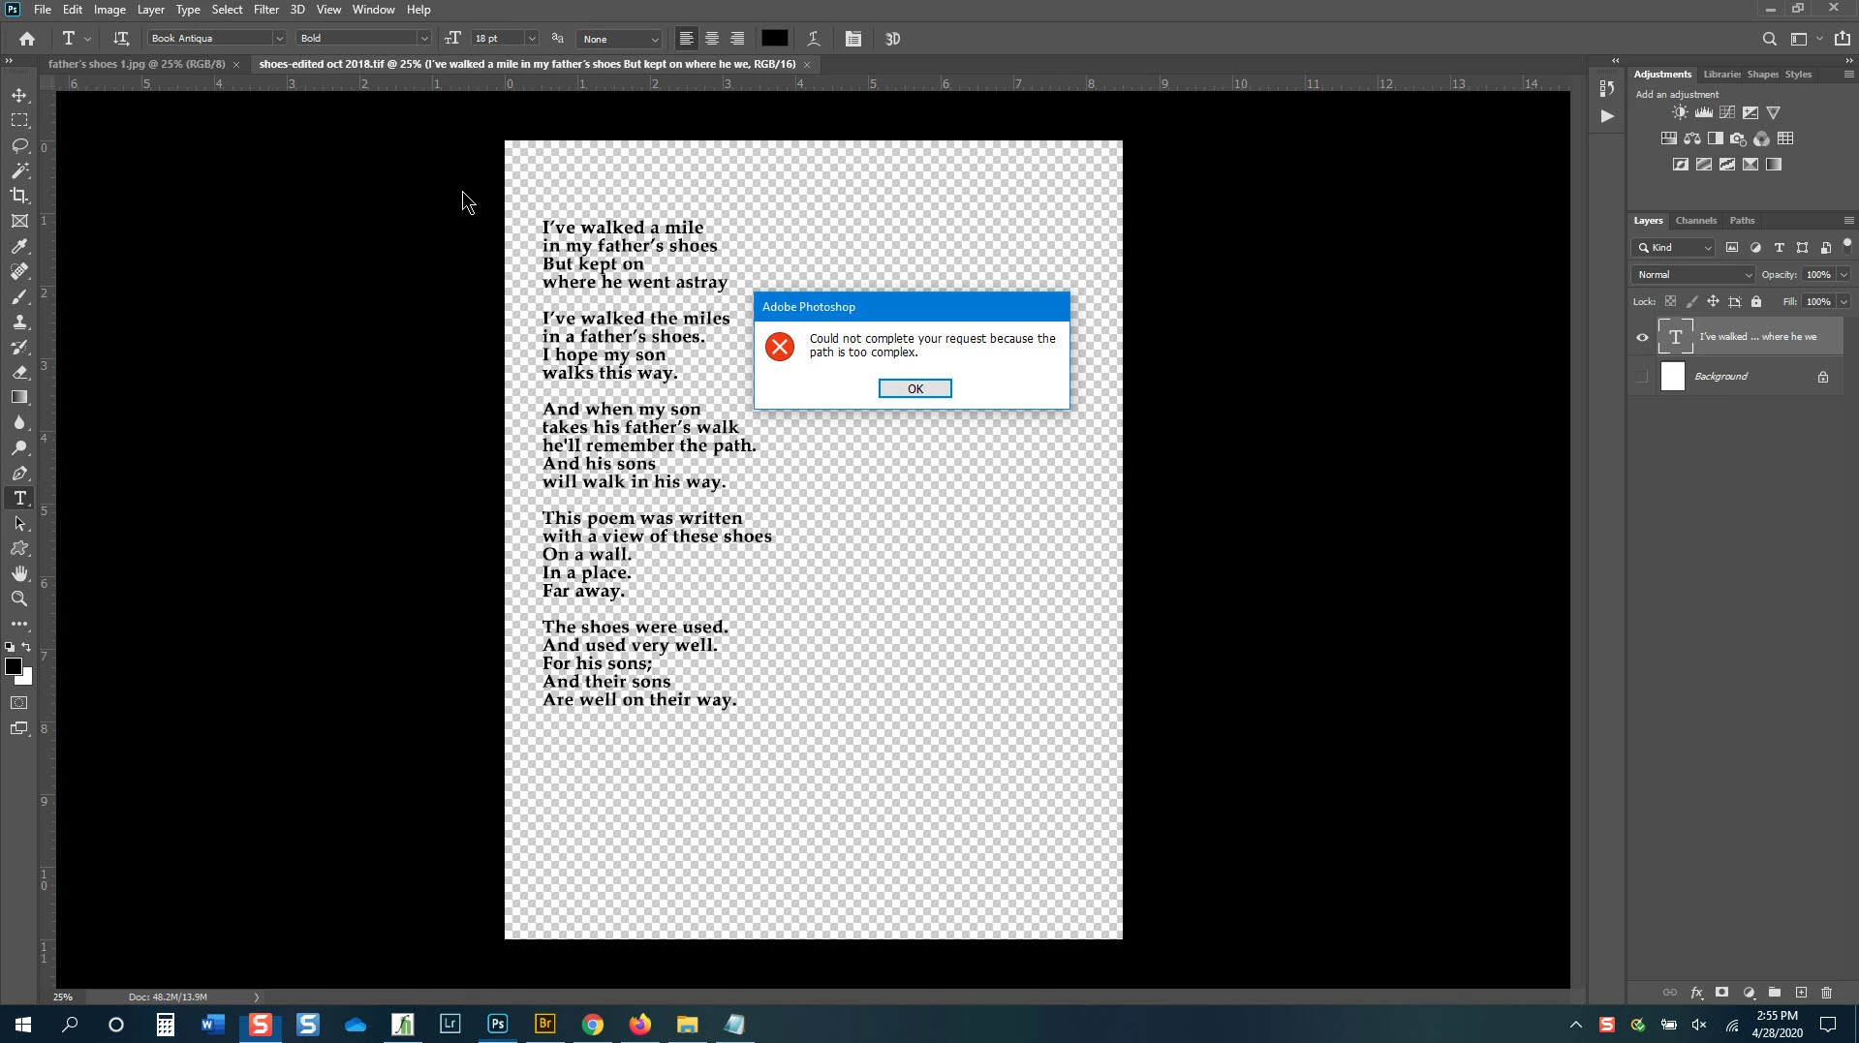The width and height of the screenshot is (1859, 1043).
Task: Select the Hand tool
Action: 19,573
